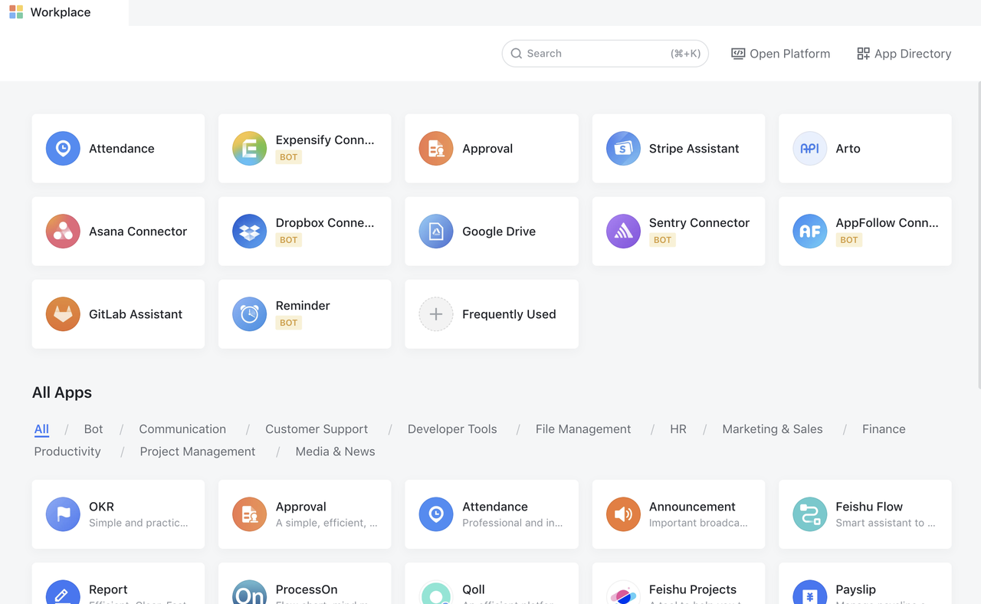
Task: Open the Attendance icon under All Apps
Action: click(x=436, y=514)
